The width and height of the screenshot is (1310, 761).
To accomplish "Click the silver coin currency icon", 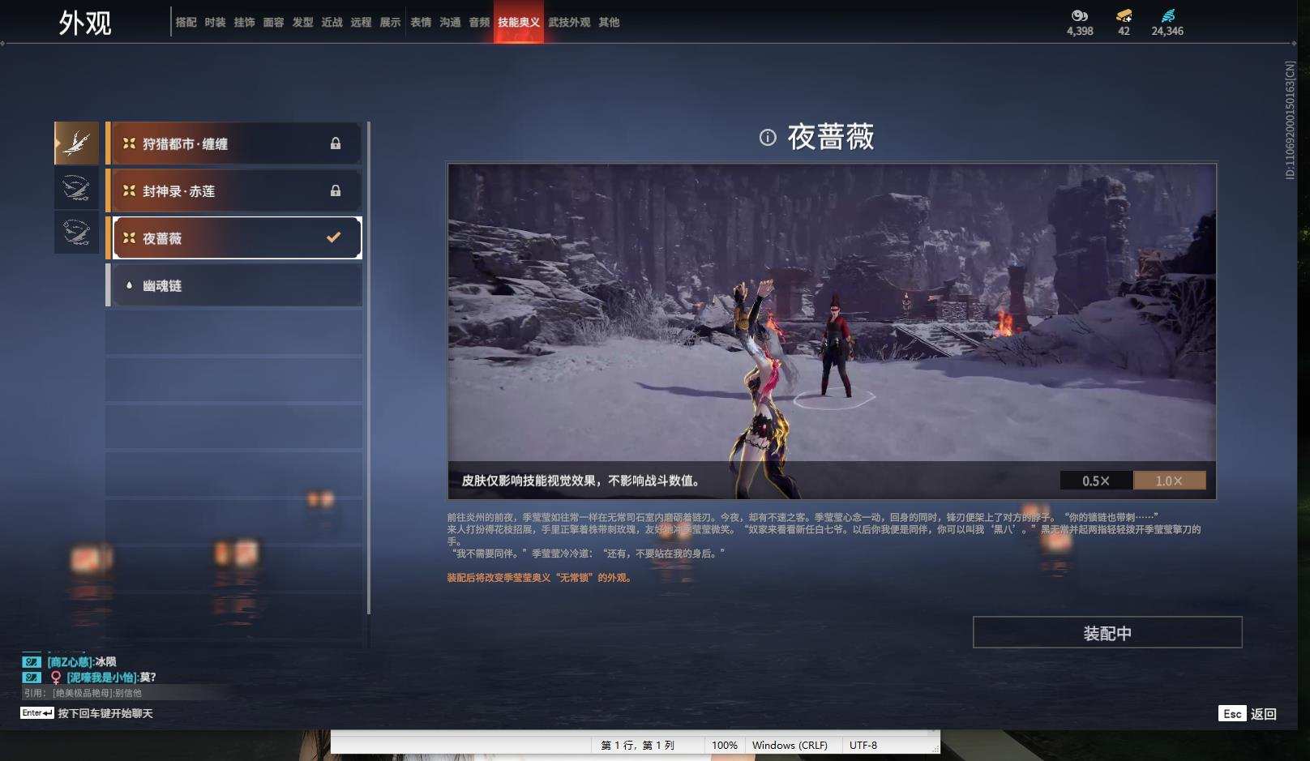I will tap(1079, 15).
